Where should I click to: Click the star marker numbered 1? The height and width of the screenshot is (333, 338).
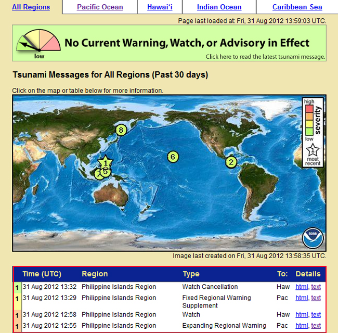pos(105,162)
